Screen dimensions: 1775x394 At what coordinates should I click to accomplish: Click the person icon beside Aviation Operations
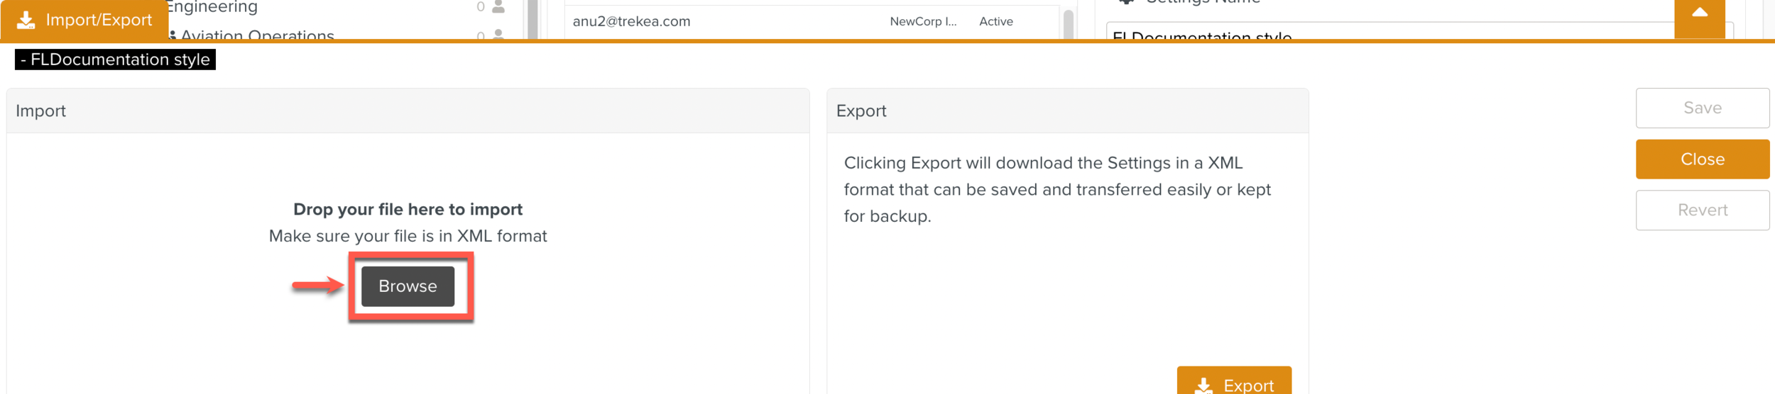tap(498, 34)
